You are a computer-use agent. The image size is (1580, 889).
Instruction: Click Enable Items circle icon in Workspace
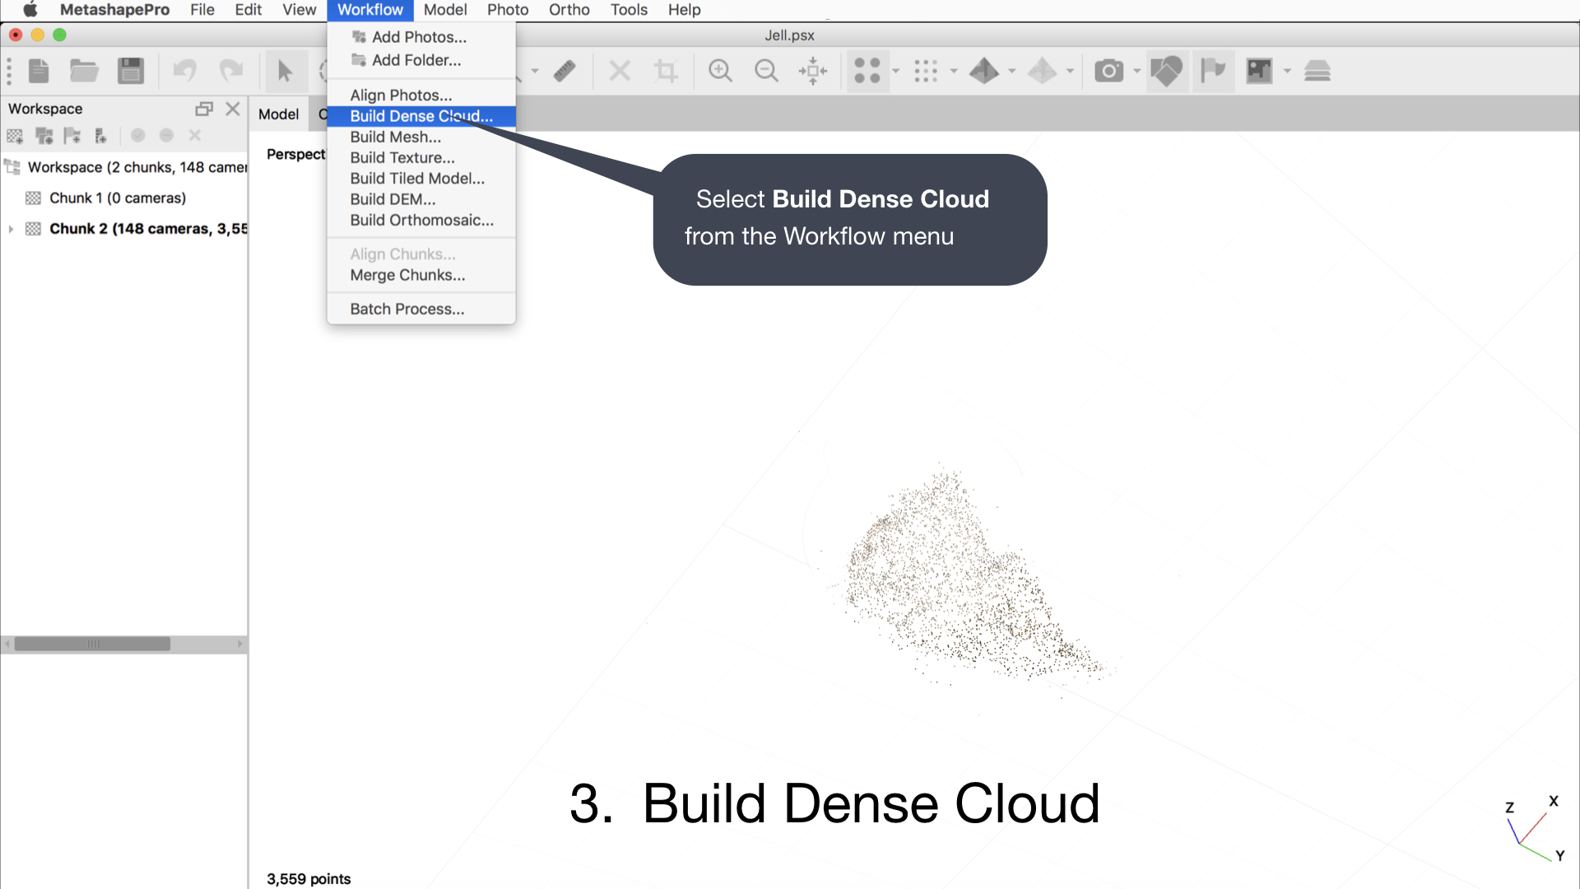(x=138, y=135)
